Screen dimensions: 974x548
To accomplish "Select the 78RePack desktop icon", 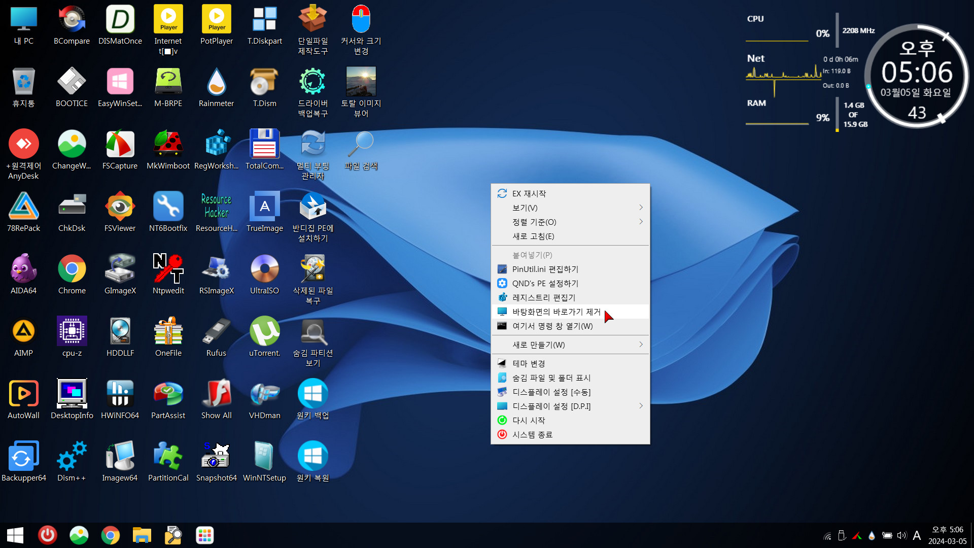I will pyautogui.click(x=23, y=212).
